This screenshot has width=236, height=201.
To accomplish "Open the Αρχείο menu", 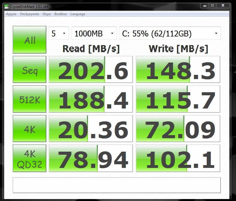I will tap(11, 14).
